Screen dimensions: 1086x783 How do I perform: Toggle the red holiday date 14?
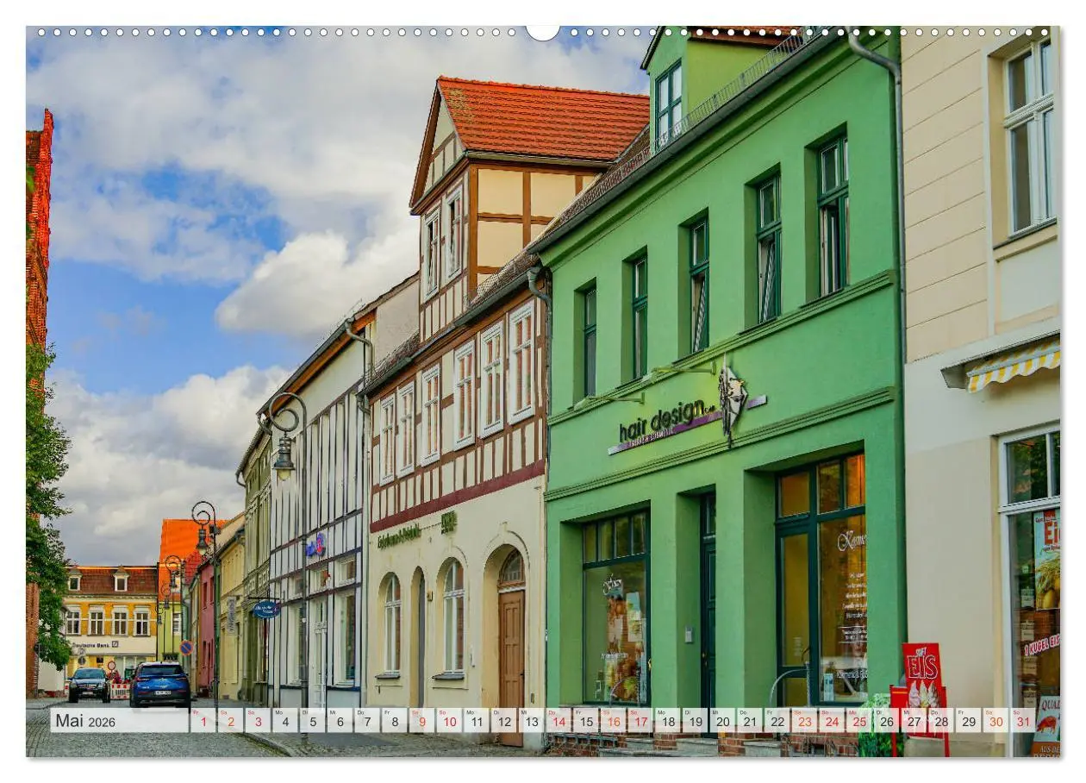click(x=557, y=721)
